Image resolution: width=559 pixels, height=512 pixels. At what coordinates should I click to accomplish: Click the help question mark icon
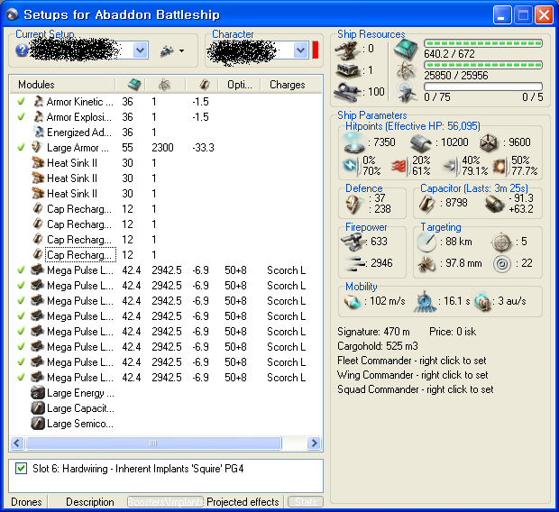pyautogui.click(x=22, y=50)
